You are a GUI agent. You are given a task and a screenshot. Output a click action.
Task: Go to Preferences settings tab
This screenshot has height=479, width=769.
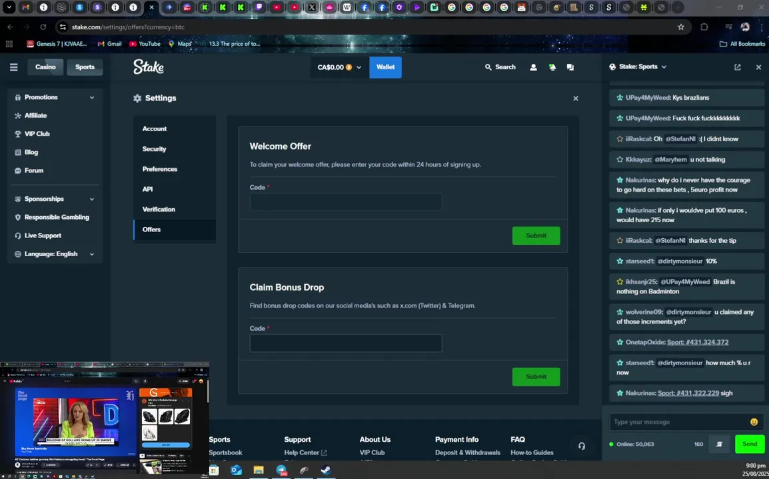point(175,169)
